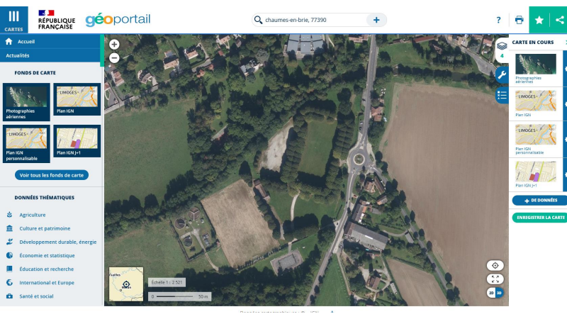Open the star favorites icon
567x319 pixels.
[x=539, y=20]
